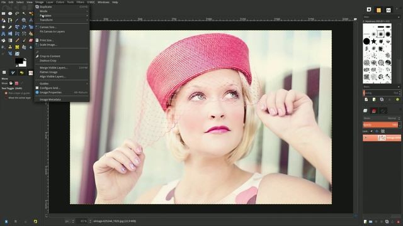Expand the Guides submenu
Screen dimensions: 403x226
pos(62,83)
